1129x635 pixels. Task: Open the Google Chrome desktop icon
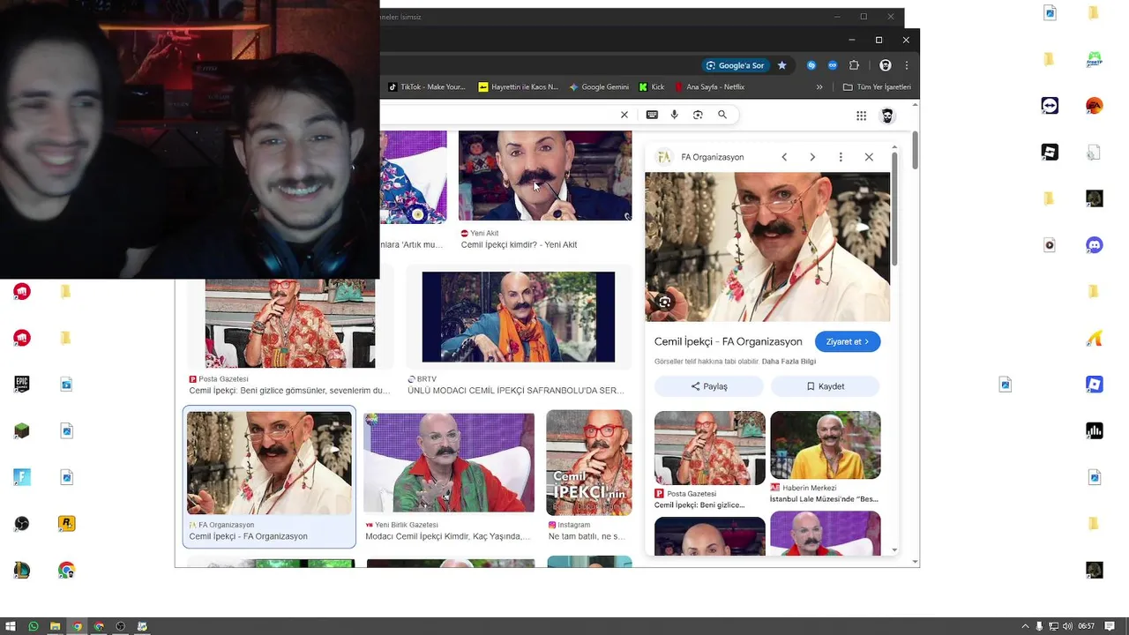66,571
